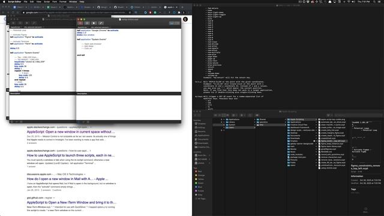Open the 'AppleScript: Open a new window in current space' result
384x216 pixels.
pyautogui.click(x=71, y=132)
